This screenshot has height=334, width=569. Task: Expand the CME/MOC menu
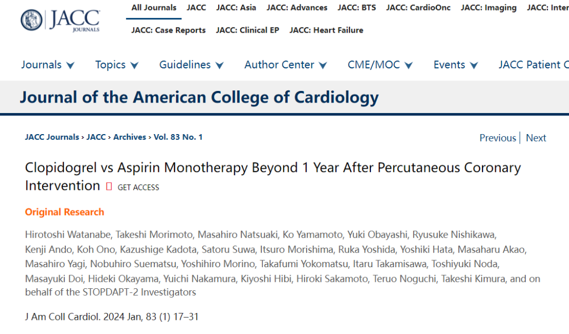[380, 65]
